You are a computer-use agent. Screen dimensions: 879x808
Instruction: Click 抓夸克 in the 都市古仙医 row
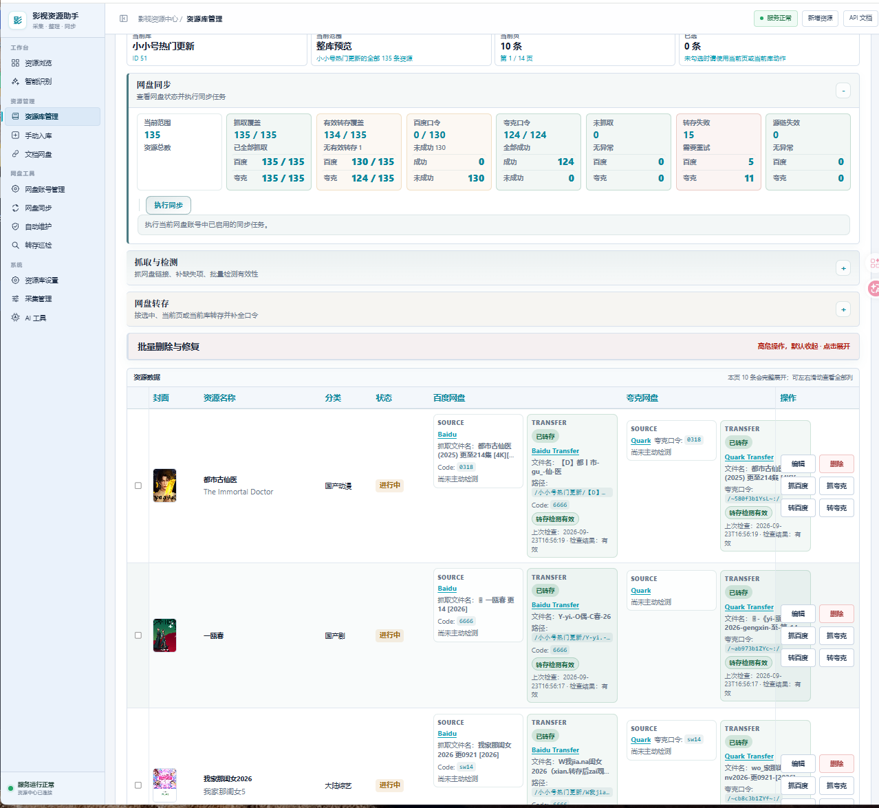836,486
